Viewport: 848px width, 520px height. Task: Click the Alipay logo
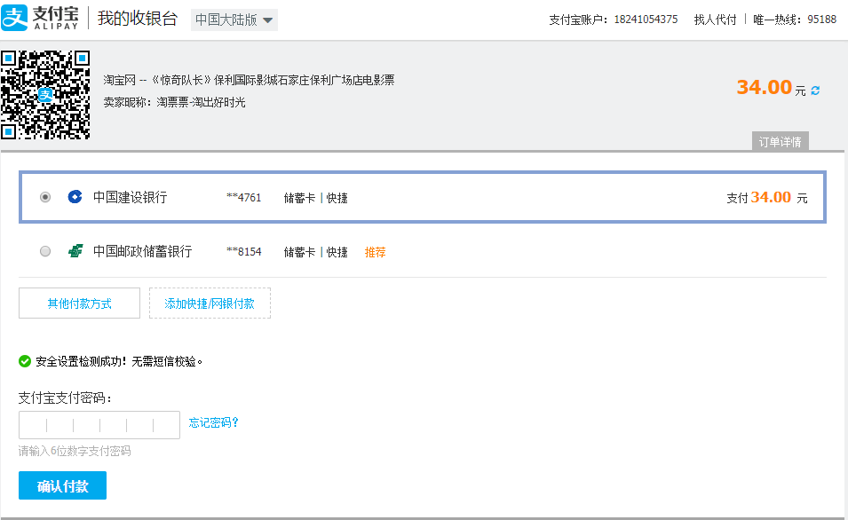pos(40,19)
